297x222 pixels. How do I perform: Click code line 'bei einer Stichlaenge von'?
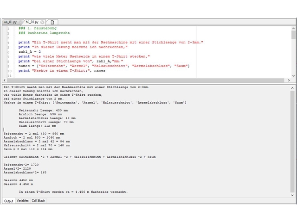point(71,61)
